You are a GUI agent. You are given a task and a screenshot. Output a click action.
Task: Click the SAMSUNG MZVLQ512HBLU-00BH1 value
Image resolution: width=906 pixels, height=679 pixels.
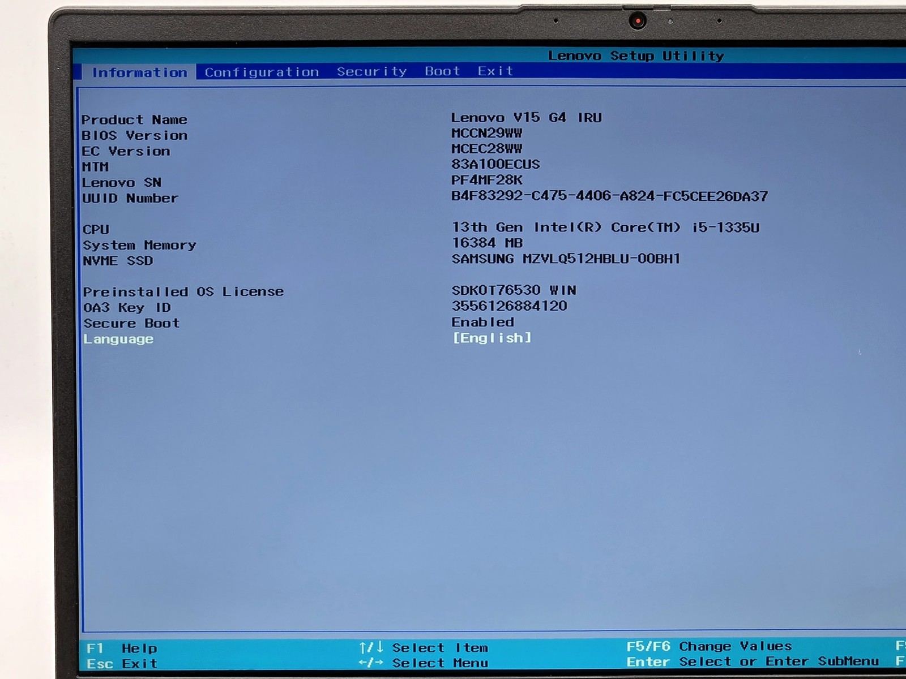coord(566,259)
